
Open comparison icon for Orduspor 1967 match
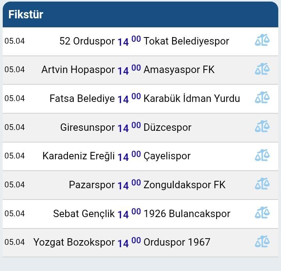coord(262,242)
